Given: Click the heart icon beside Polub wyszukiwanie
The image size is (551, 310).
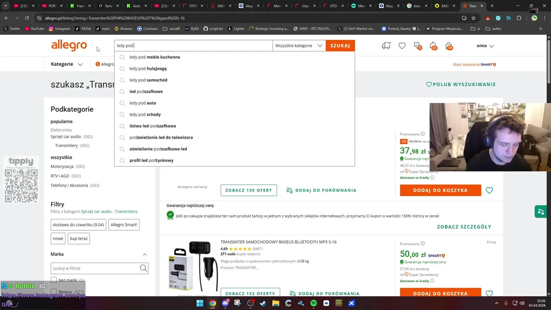Looking at the screenshot, I should coord(429,84).
